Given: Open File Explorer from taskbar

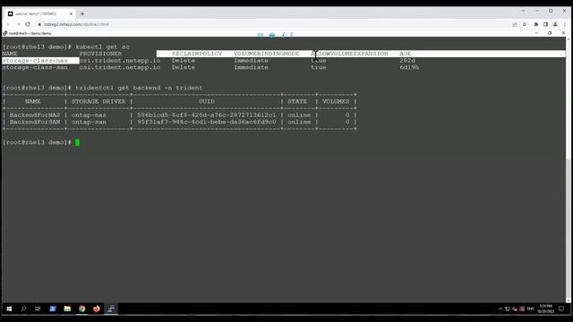Looking at the screenshot, I should pos(67,309).
